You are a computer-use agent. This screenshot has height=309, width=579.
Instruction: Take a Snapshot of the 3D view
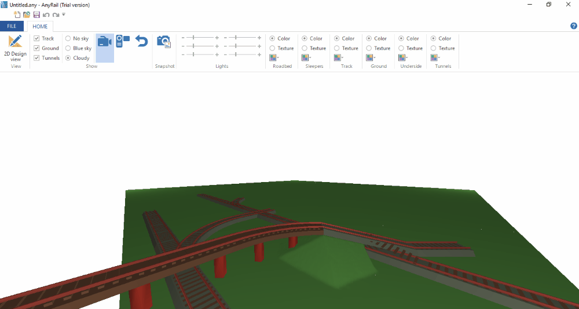pos(164,41)
